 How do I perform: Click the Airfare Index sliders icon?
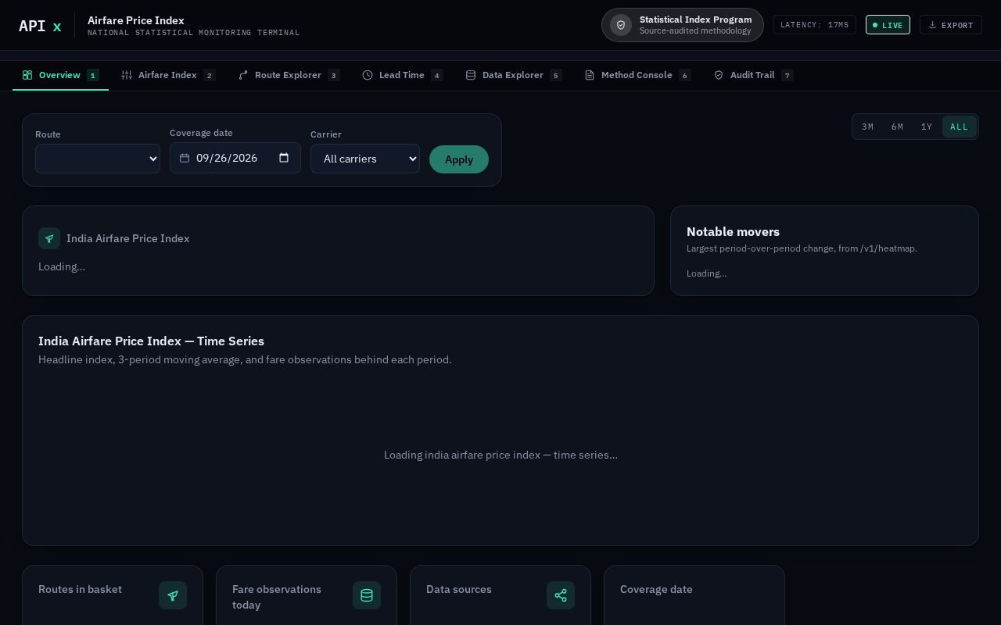pyautogui.click(x=127, y=75)
